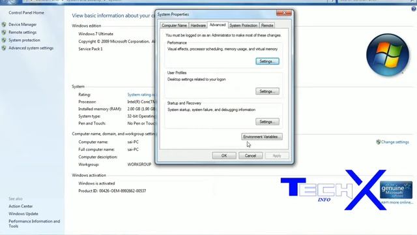Screen dimensions: 417x235
Task: Click the Product ID 00426-OEM-8992662-00537 text
Action: (x=112, y=191)
